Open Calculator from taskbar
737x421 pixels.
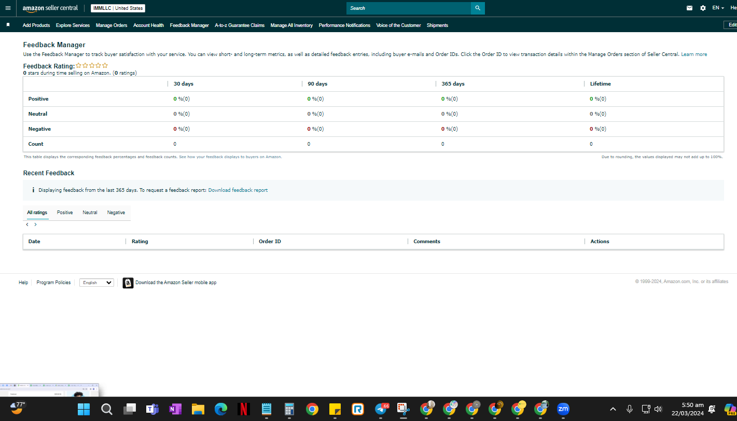[289, 409]
